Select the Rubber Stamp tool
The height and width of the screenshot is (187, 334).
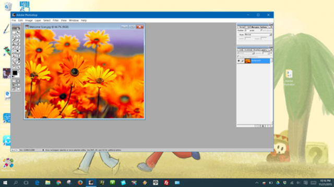[x=14, y=44]
